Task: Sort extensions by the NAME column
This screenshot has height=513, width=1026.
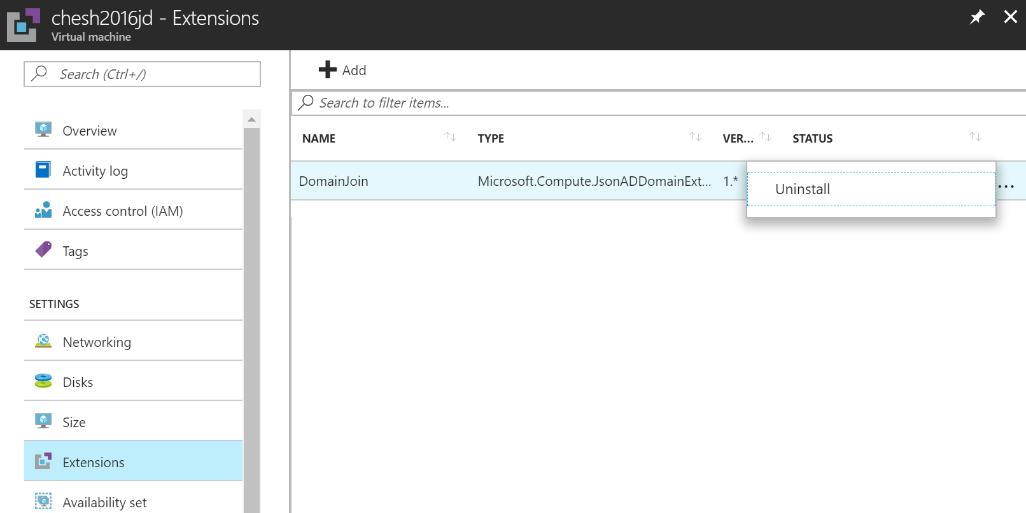Action: [450, 137]
